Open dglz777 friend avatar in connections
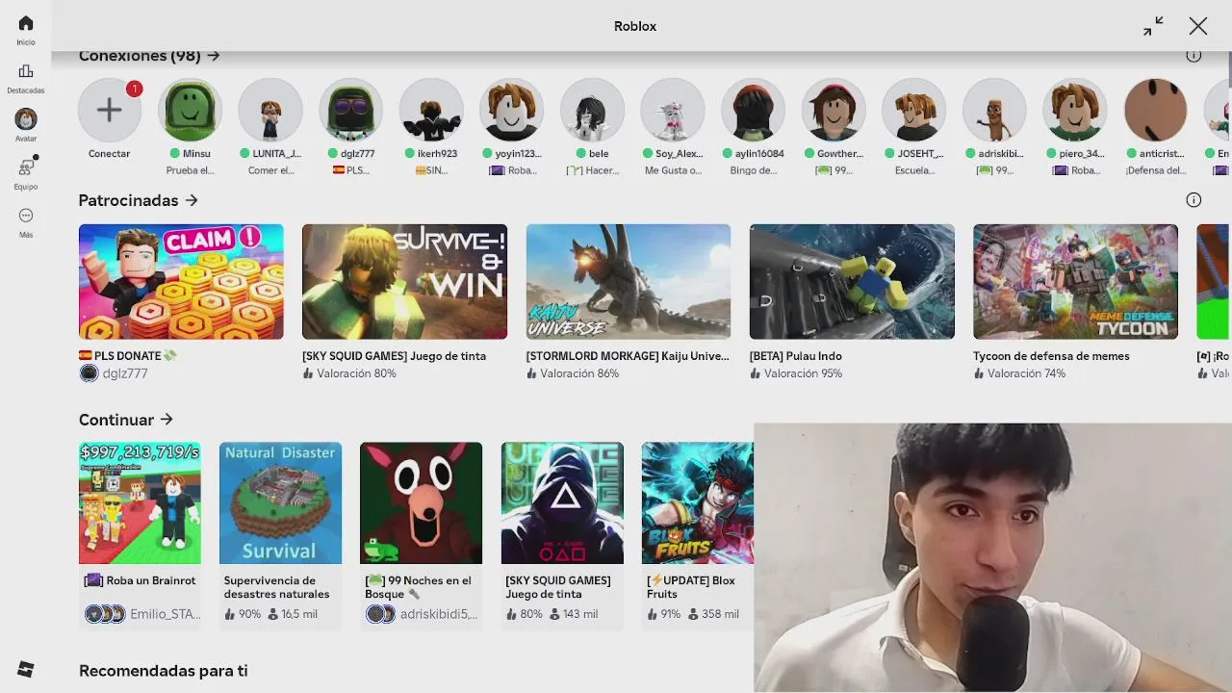Screen dimensions: 1232x693 [351, 110]
